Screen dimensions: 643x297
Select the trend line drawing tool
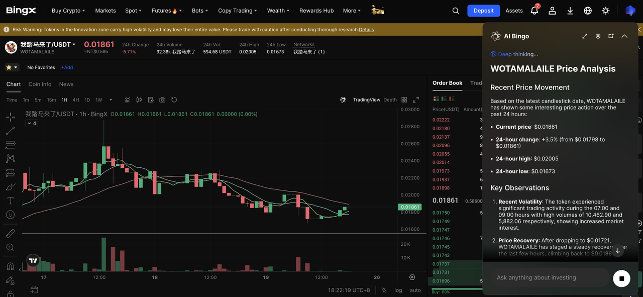tap(10, 131)
